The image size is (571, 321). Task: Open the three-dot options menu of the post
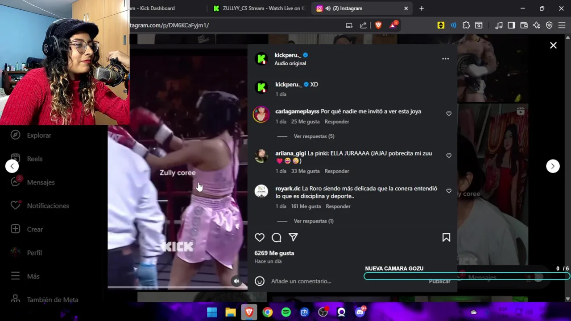(445, 59)
